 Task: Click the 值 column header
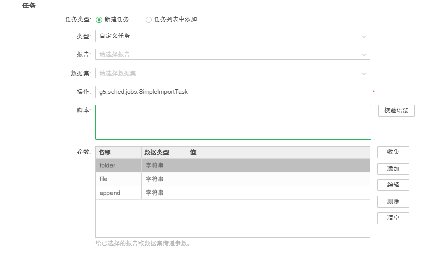coord(278,152)
